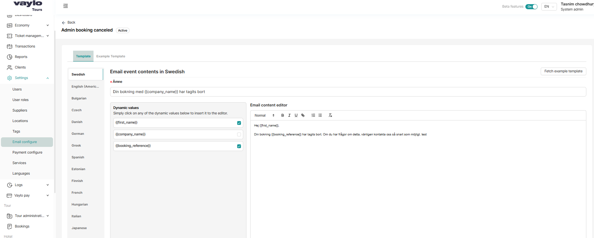
Task: Open Languages settings page
Action: pos(21,174)
